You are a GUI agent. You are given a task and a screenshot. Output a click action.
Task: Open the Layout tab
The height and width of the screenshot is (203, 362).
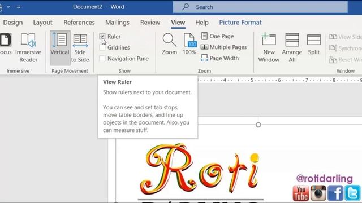pyautogui.click(x=43, y=23)
